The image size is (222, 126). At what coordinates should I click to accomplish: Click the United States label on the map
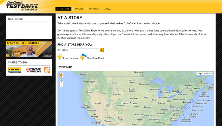click(129, 103)
